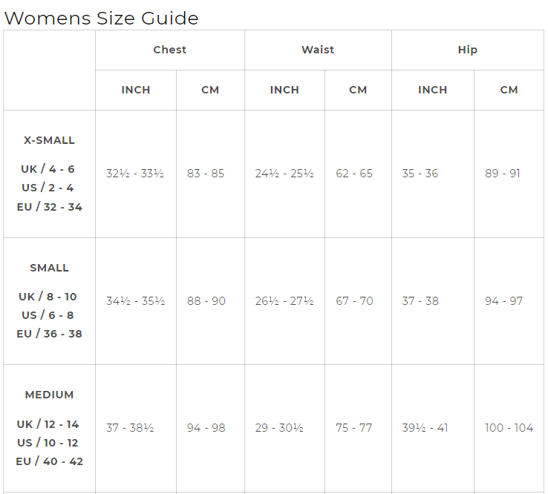Screen dimensions: 548x494
Task: Click the SMALL size label
Action: (x=49, y=268)
